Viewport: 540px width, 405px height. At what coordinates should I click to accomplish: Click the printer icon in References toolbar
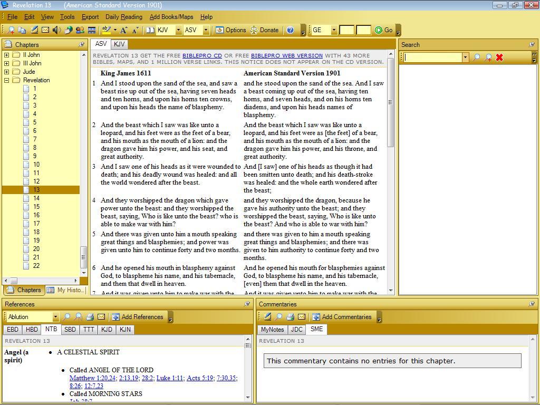pyautogui.click(x=90, y=317)
